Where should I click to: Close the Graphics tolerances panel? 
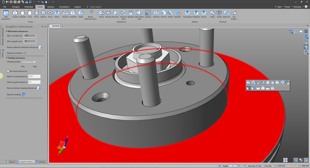click(45, 27)
